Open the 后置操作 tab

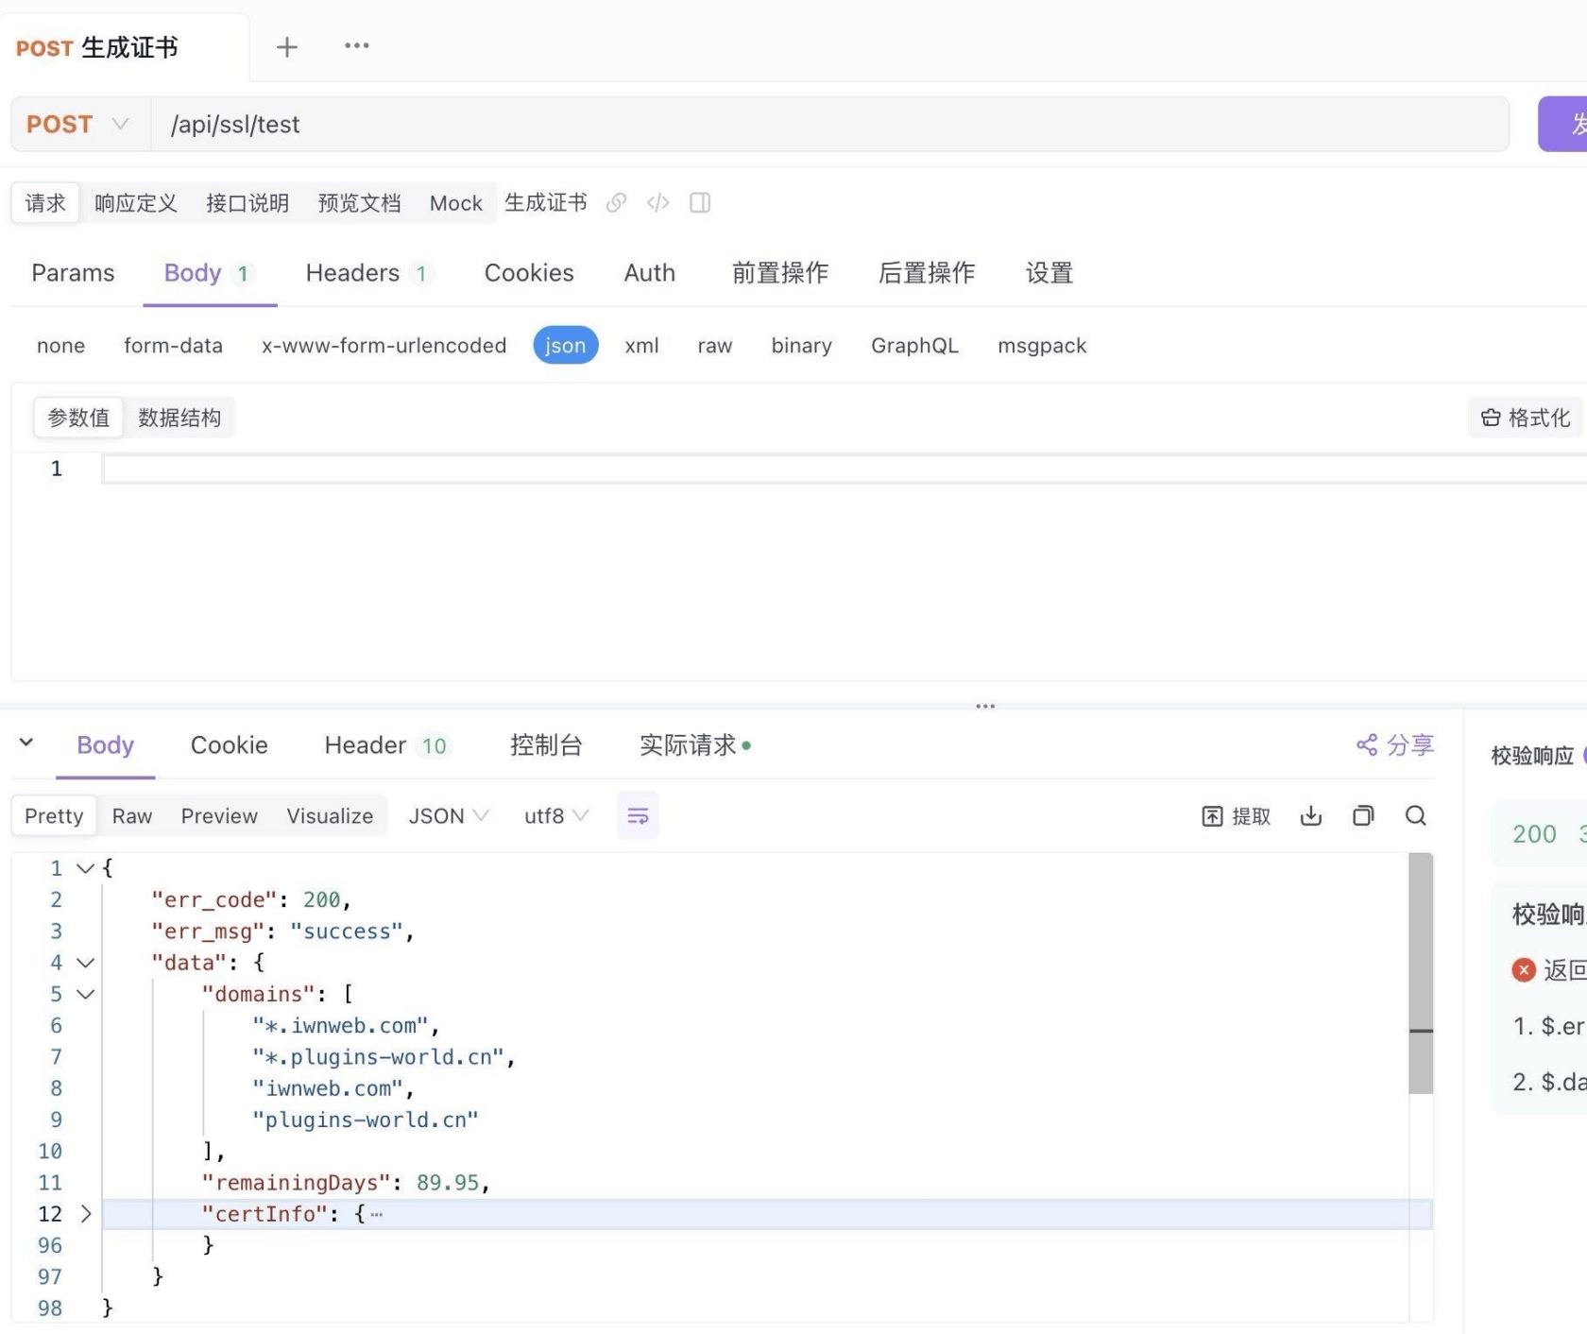[x=927, y=273]
